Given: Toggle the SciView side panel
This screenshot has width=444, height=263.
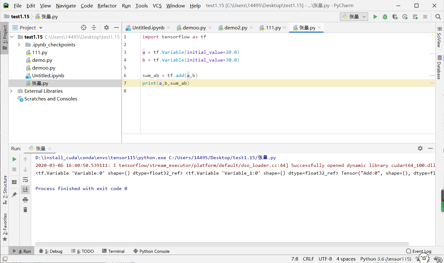Looking at the screenshot, I should (440, 37).
